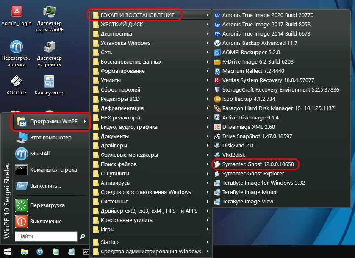Expand Сеть submenu arrow
Image resolution: width=355 pixels, height=258 pixels.
pyautogui.click(x=208, y=53)
